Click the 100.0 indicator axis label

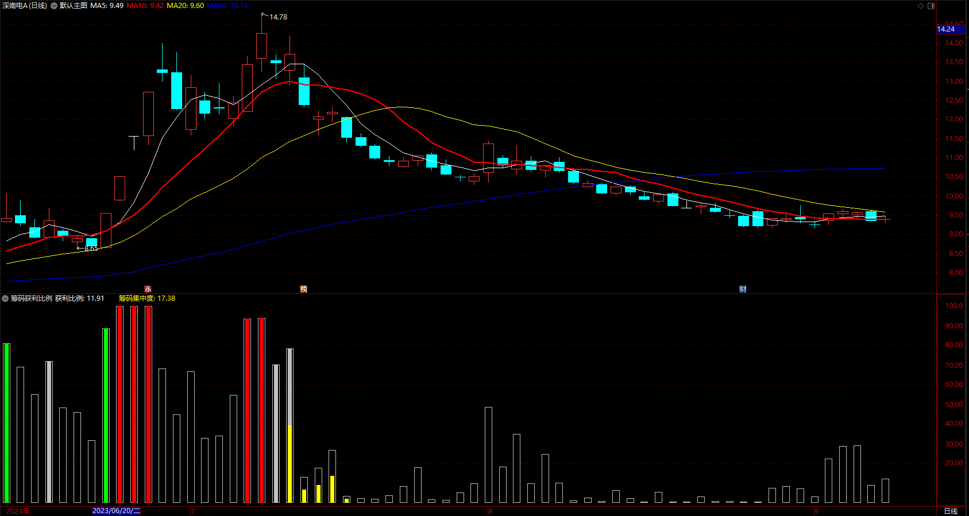pyautogui.click(x=954, y=306)
